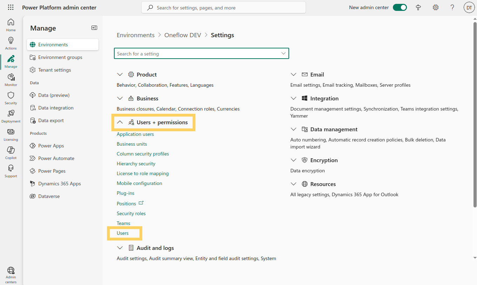Click the Resources globe icon
Viewport: 477px width, 285px height.
pos(305,184)
